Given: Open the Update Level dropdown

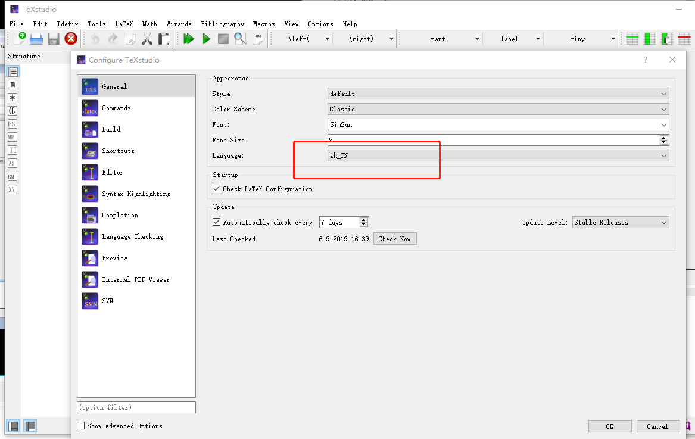Looking at the screenshot, I should click(621, 222).
